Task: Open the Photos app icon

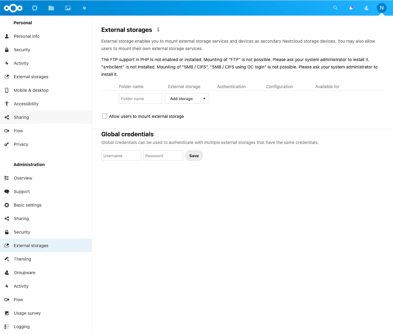Action: click(68, 8)
